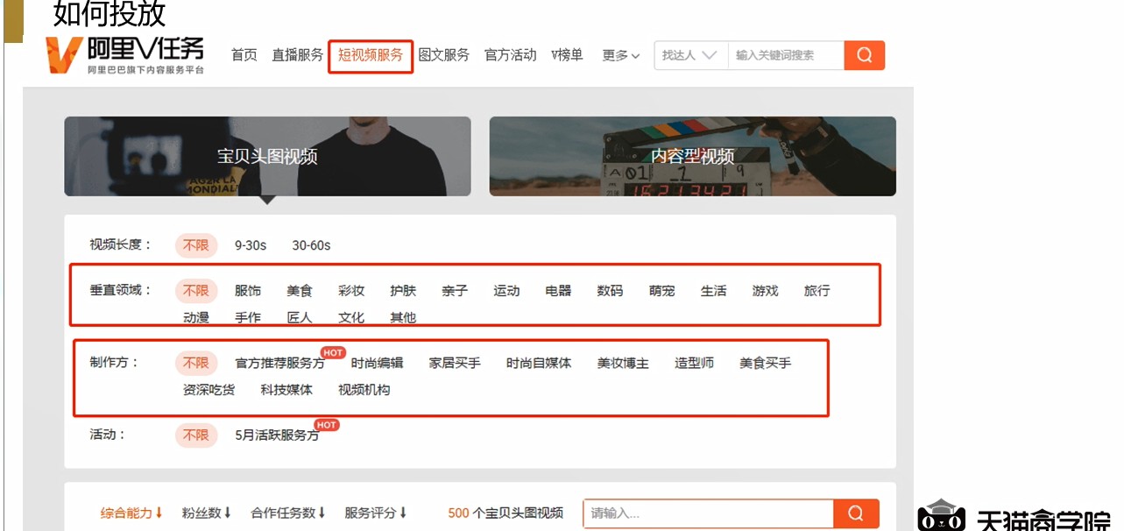This screenshot has width=1124, height=531.
Task: Click the 内容型视频 banner image
Action: tap(692, 156)
